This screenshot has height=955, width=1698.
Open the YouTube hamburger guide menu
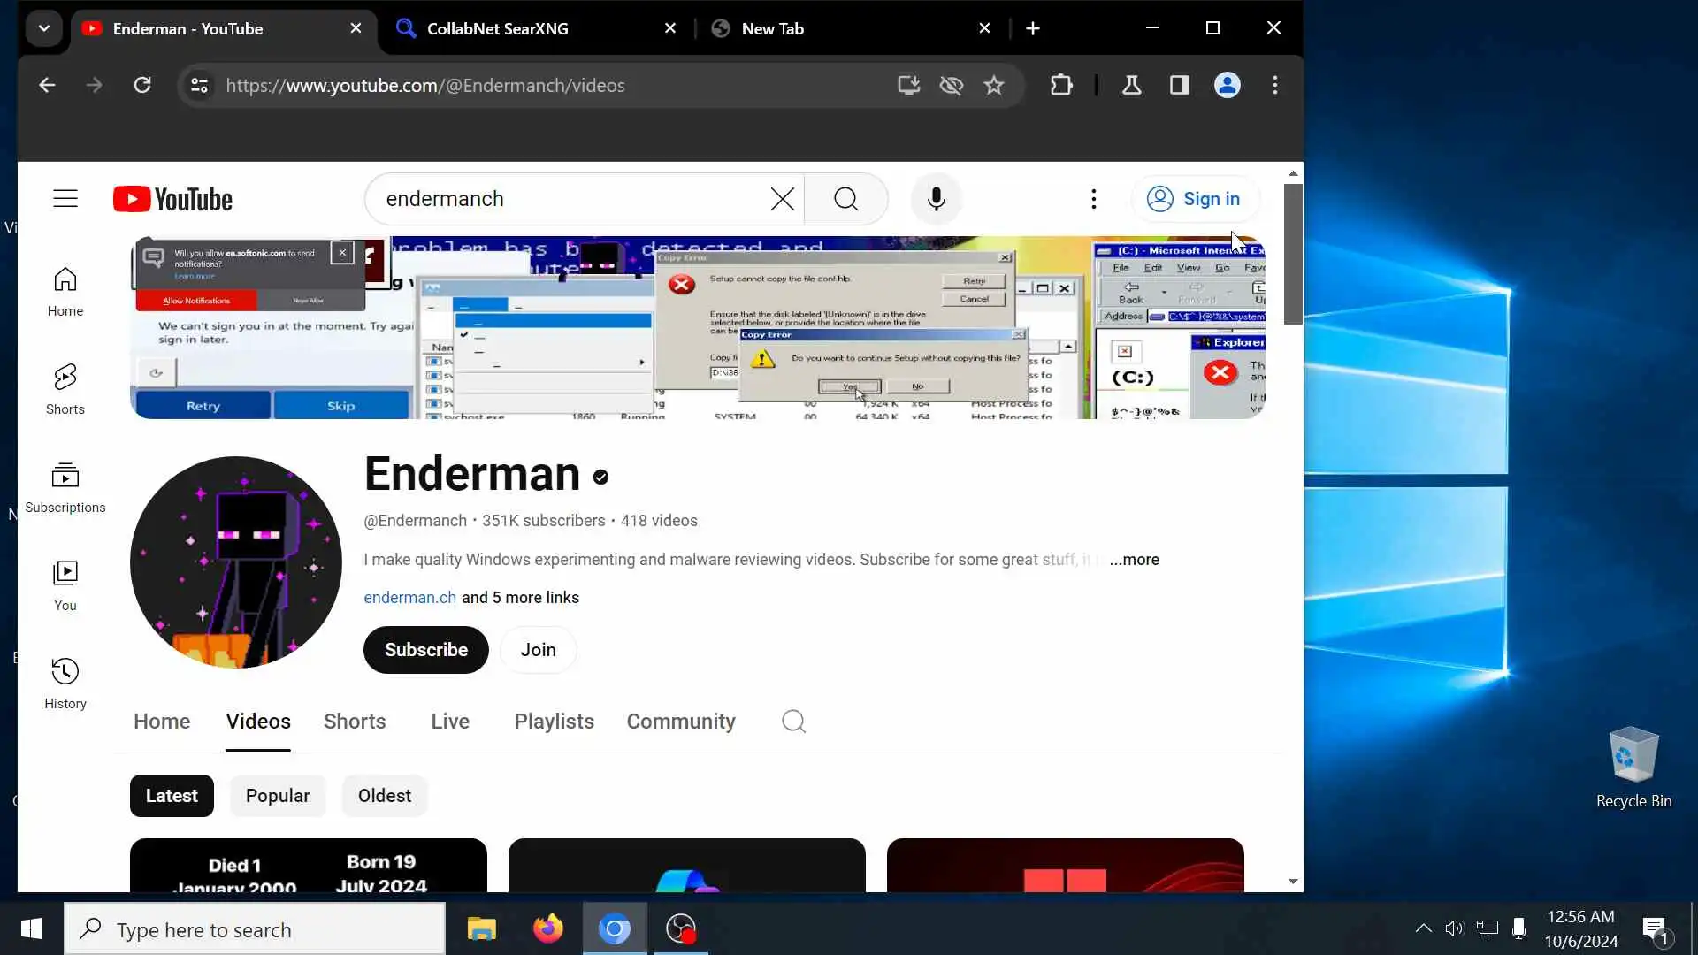[65, 198]
